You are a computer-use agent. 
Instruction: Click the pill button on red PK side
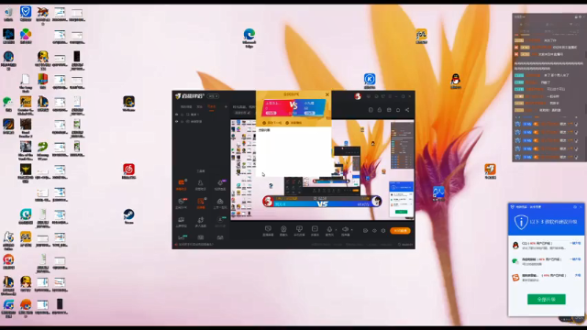[271, 113]
